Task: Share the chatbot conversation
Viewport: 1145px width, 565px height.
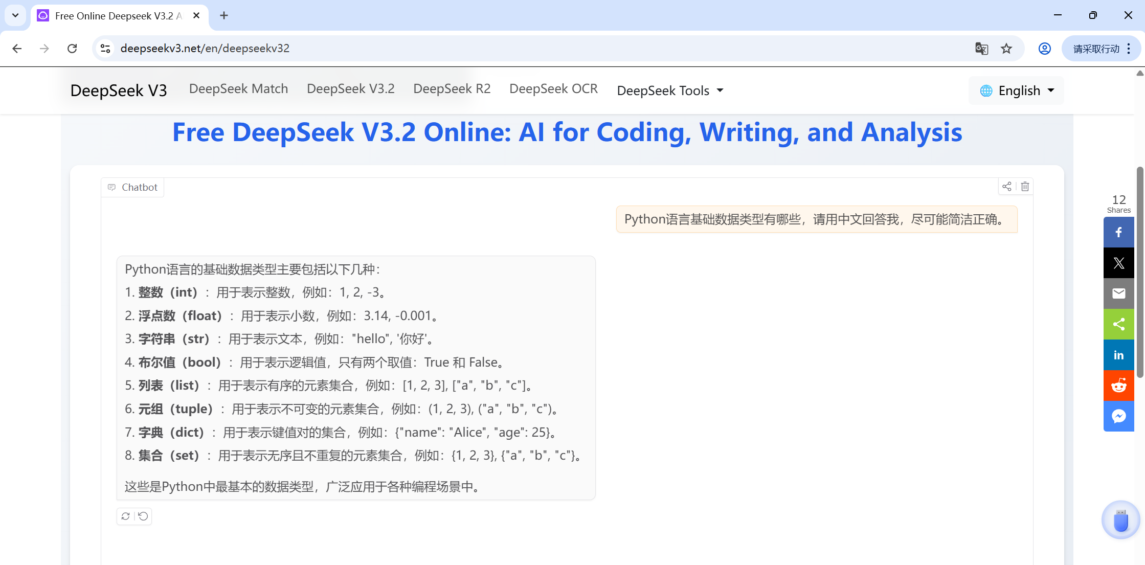Action: (1007, 187)
